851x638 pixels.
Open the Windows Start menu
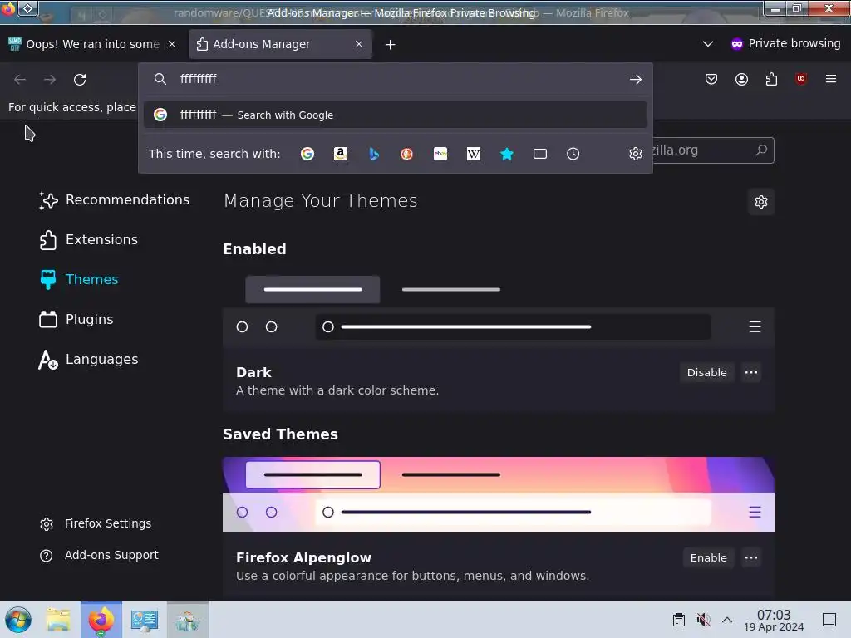coord(18,620)
